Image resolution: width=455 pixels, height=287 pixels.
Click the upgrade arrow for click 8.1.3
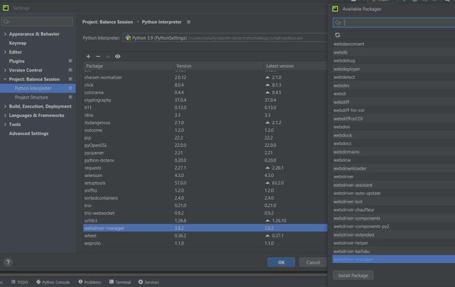click(267, 85)
